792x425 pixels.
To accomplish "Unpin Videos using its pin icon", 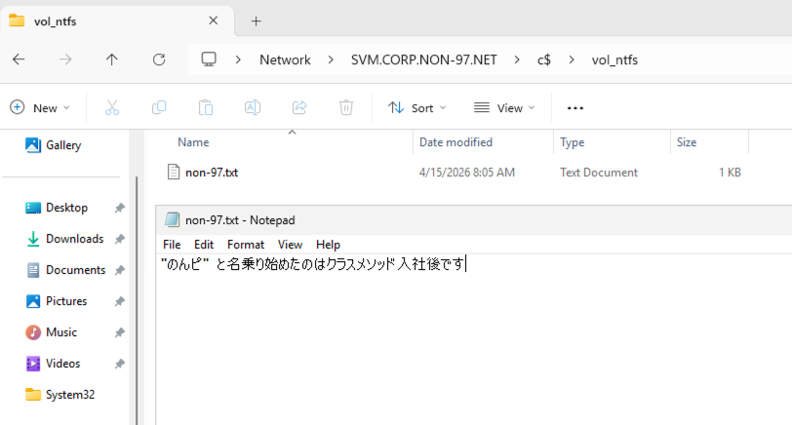I will tap(120, 364).
